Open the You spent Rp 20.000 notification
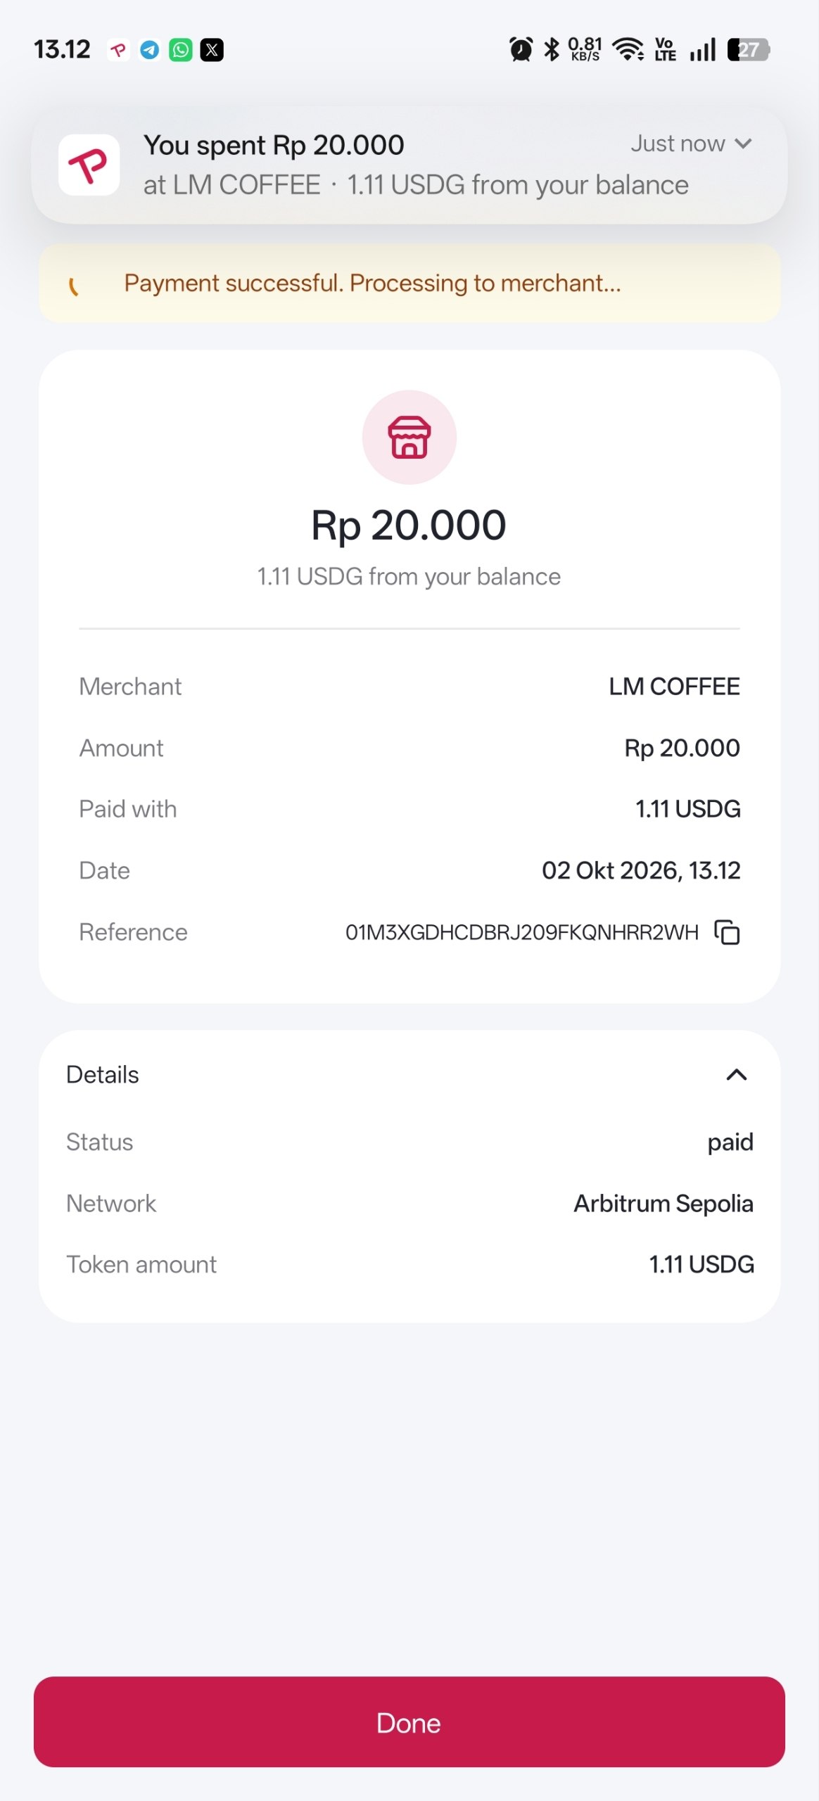 coord(410,165)
